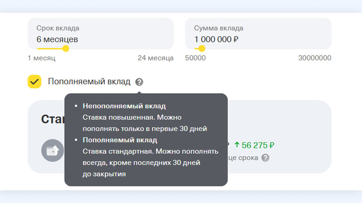Click bold 'Пополняемый вклад' heading in tooltip
Image resolution: width=362 pixels, height=203 pixels.
[120, 140]
